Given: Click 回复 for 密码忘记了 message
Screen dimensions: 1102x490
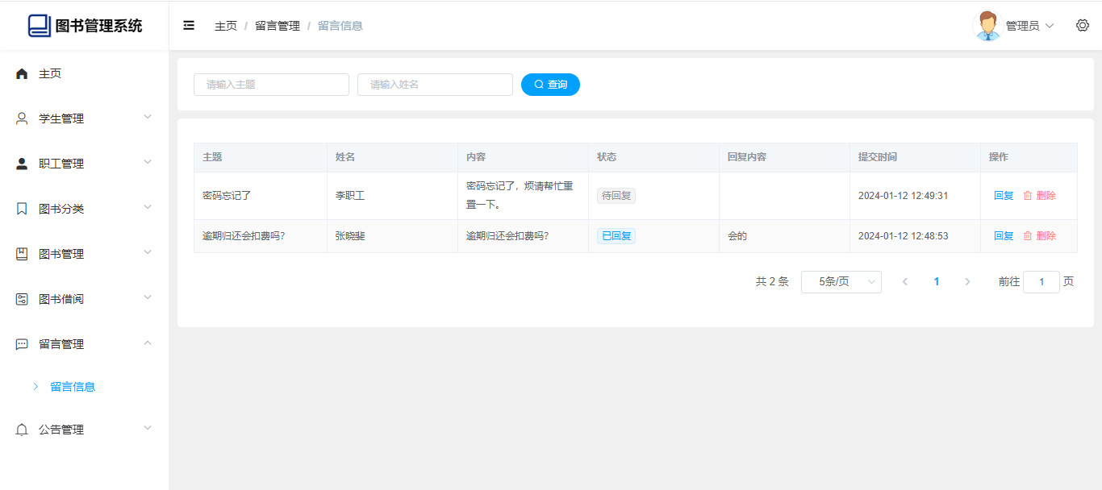Looking at the screenshot, I should click(1004, 196).
